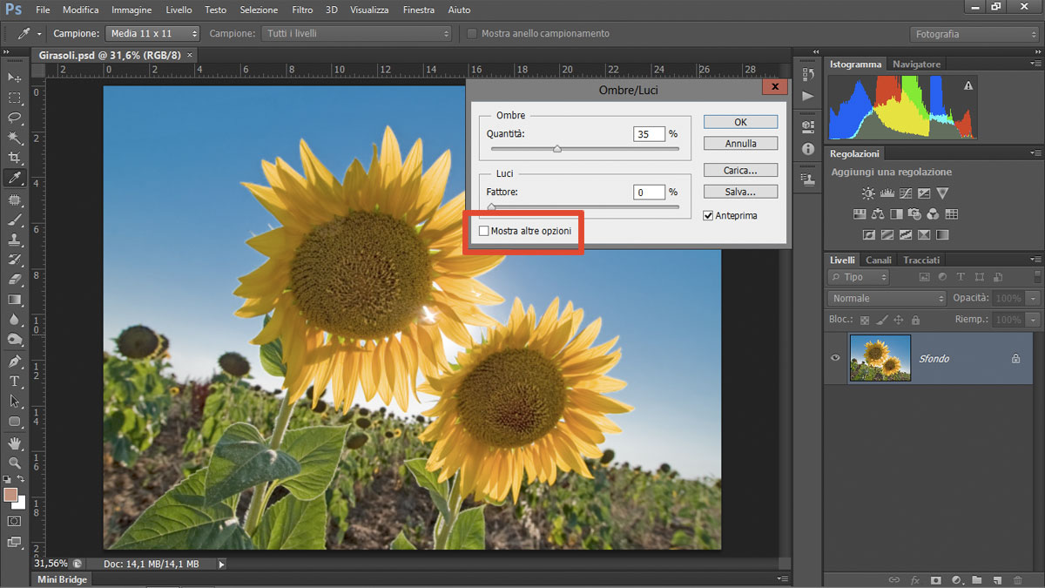Toggle lock transparent pixels icon
The image size is (1045, 588).
click(865, 320)
